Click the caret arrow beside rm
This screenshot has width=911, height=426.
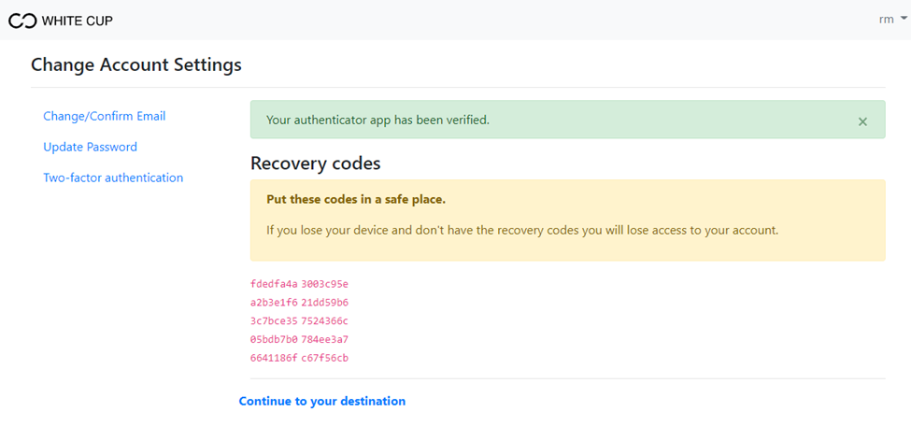coord(903,20)
